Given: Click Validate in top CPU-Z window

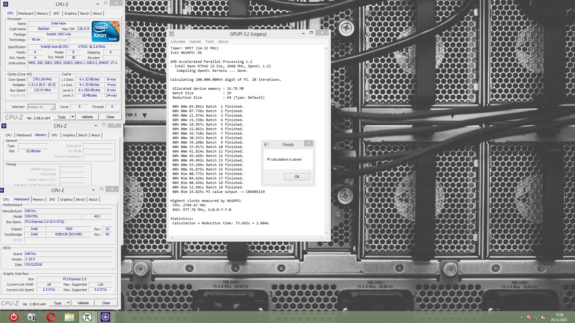Looking at the screenshot, I should 87,117.
